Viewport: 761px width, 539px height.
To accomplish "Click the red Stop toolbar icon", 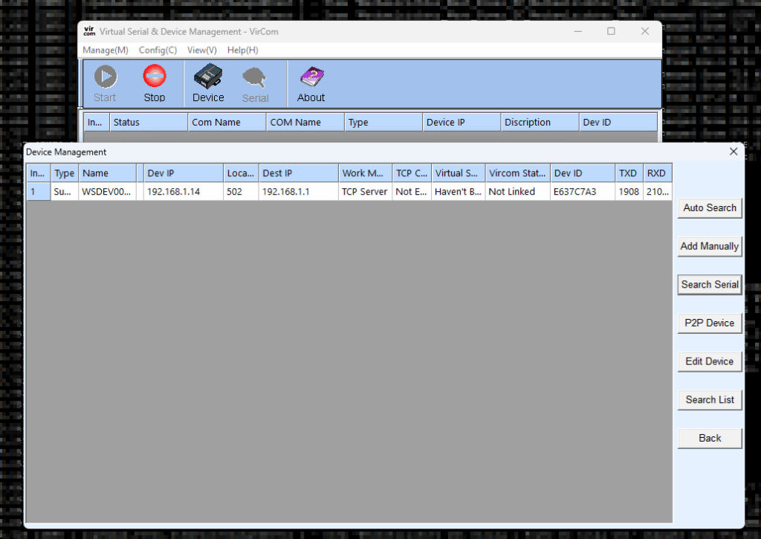I will [x=155, y=83].
